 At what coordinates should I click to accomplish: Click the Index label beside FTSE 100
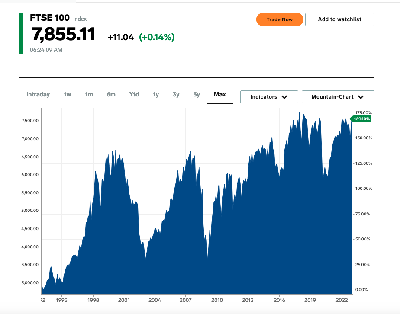click(80, 19)
